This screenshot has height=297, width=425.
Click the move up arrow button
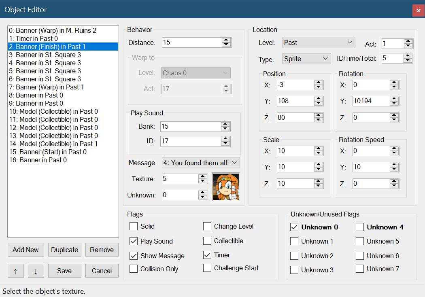15,271
